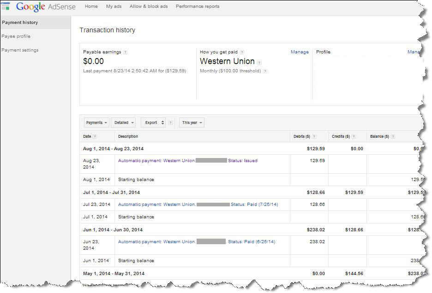Select Payment history in sidebar
Viewport: 432px width, 293px height.
point(35,23)
